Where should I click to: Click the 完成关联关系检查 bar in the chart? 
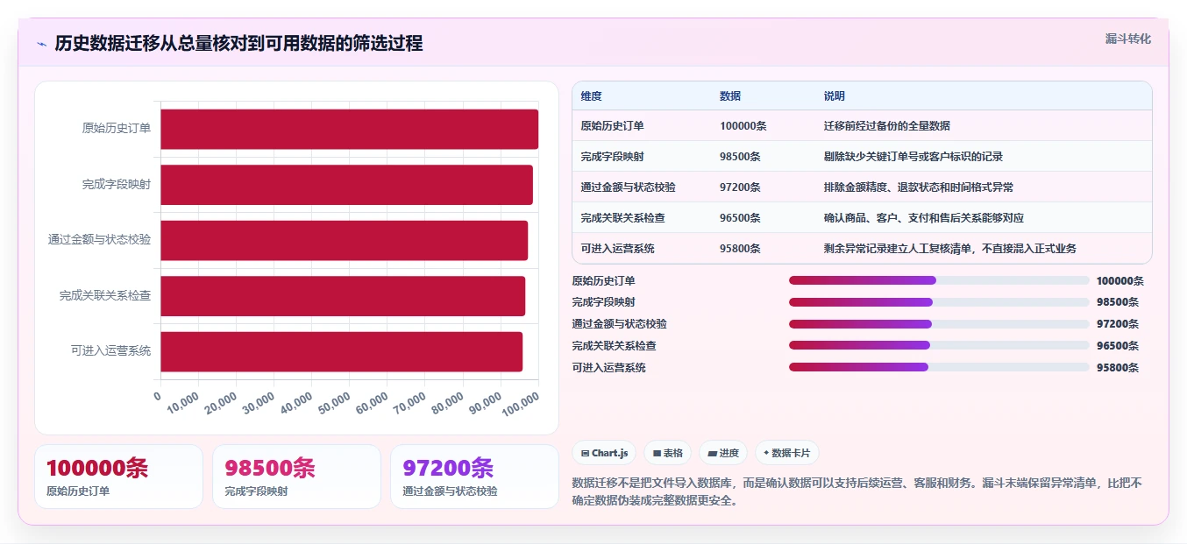coord(343,296)
